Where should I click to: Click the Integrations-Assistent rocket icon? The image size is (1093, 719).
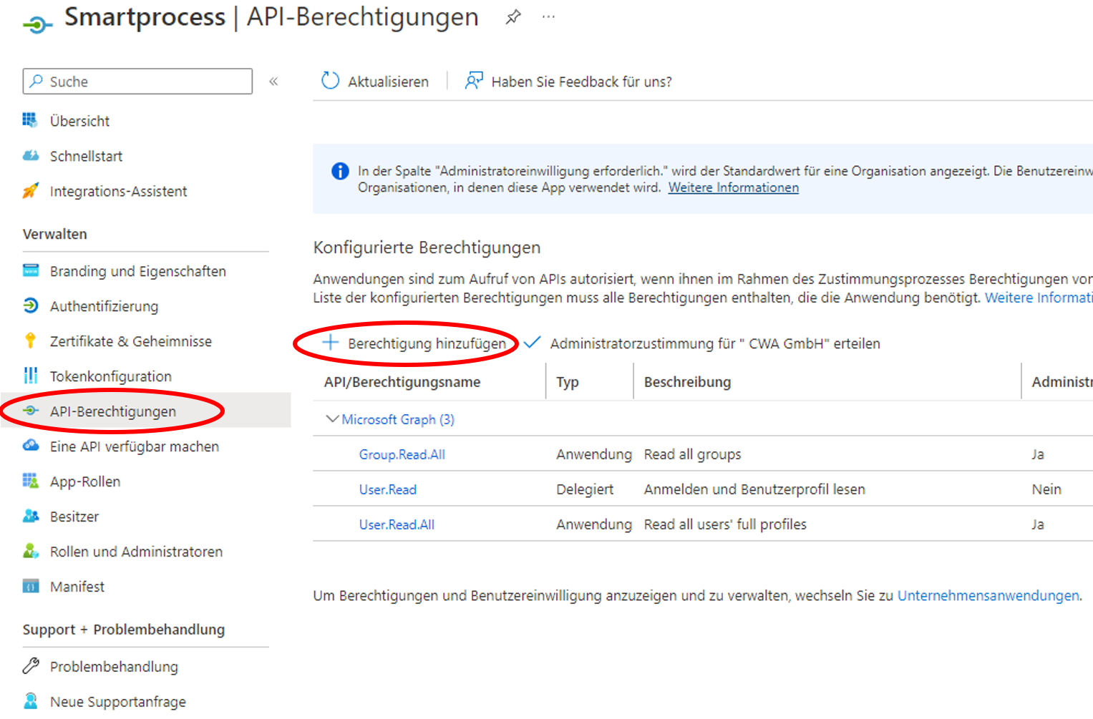(31, 191)
